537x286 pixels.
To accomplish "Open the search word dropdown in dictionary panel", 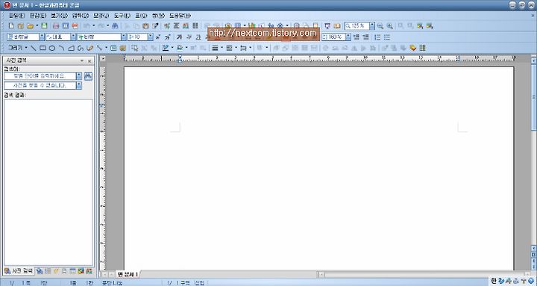I will [79, 75].
